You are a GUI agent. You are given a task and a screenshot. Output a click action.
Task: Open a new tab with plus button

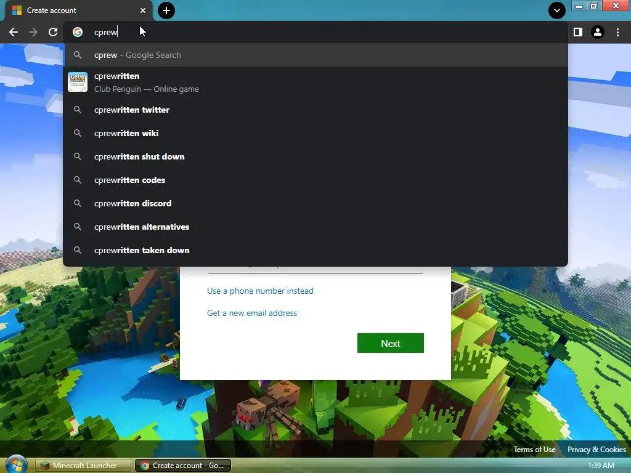click(166, 10)
